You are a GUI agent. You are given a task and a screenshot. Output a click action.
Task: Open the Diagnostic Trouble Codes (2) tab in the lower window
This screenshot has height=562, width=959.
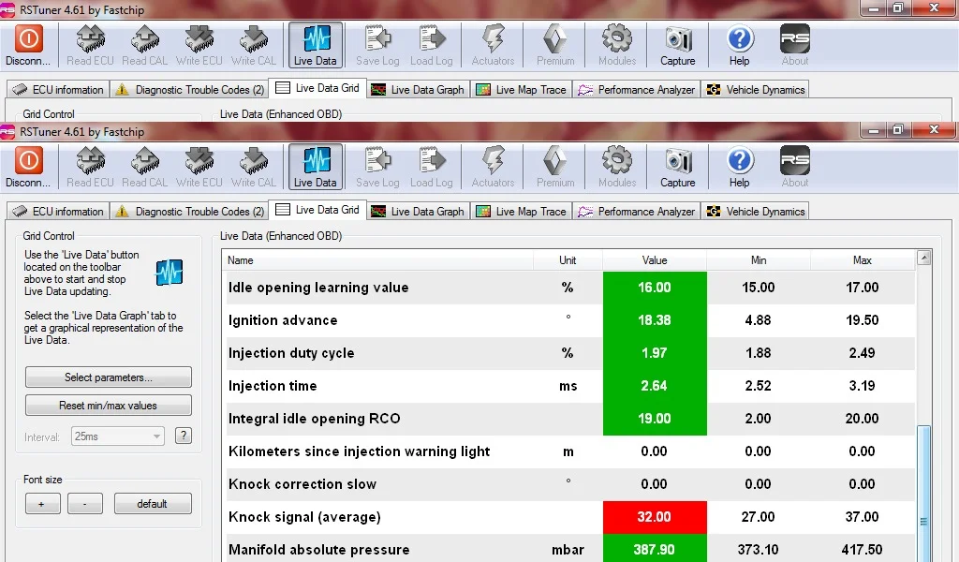coord(190,212)
